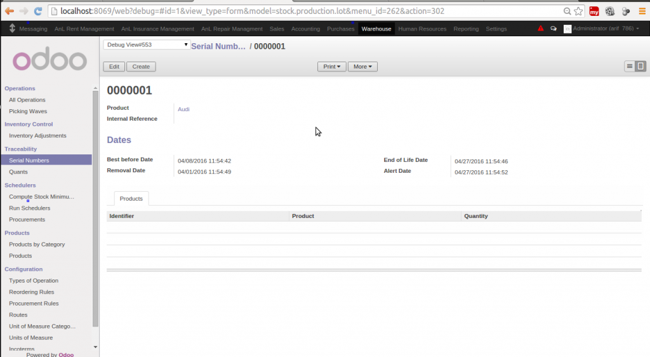Reload the page with browser refresh
The width and height of the screenshot is (650, 357).
click(x=38, y=11)
